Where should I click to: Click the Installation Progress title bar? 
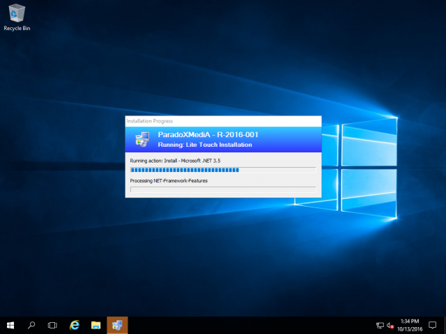tap(223, 121)
